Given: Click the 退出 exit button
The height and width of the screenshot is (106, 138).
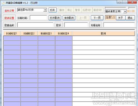Looking at the screenshot, I should [x=130, y=18].
